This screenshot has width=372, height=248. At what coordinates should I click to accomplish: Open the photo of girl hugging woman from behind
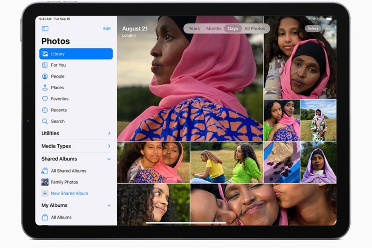(x=300, y=57)
